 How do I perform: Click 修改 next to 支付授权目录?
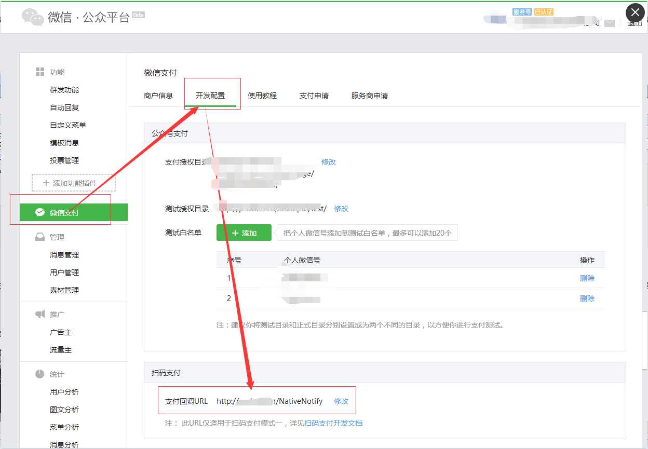point(329,162)
